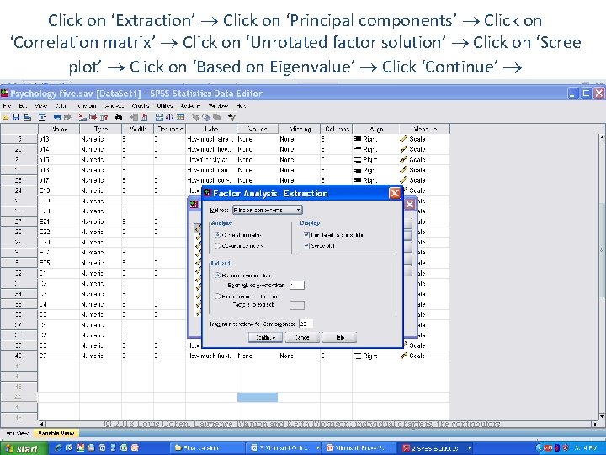Click the Weight Cases scale icon
Viewport: 606px width, 455px height.
[170, 117]
